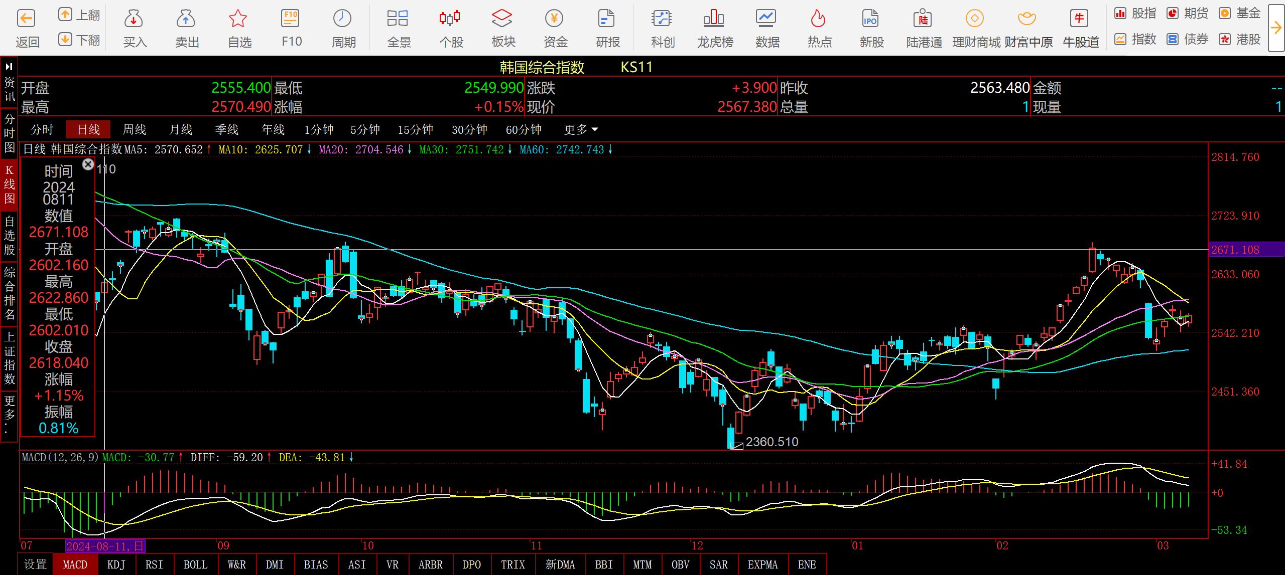
Task: Open the 新股 IPO icon
Action: [870, 20]
